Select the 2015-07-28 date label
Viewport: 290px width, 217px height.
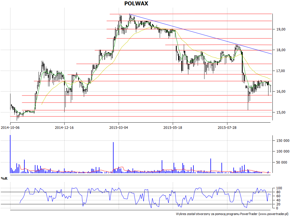pos(227,128)
